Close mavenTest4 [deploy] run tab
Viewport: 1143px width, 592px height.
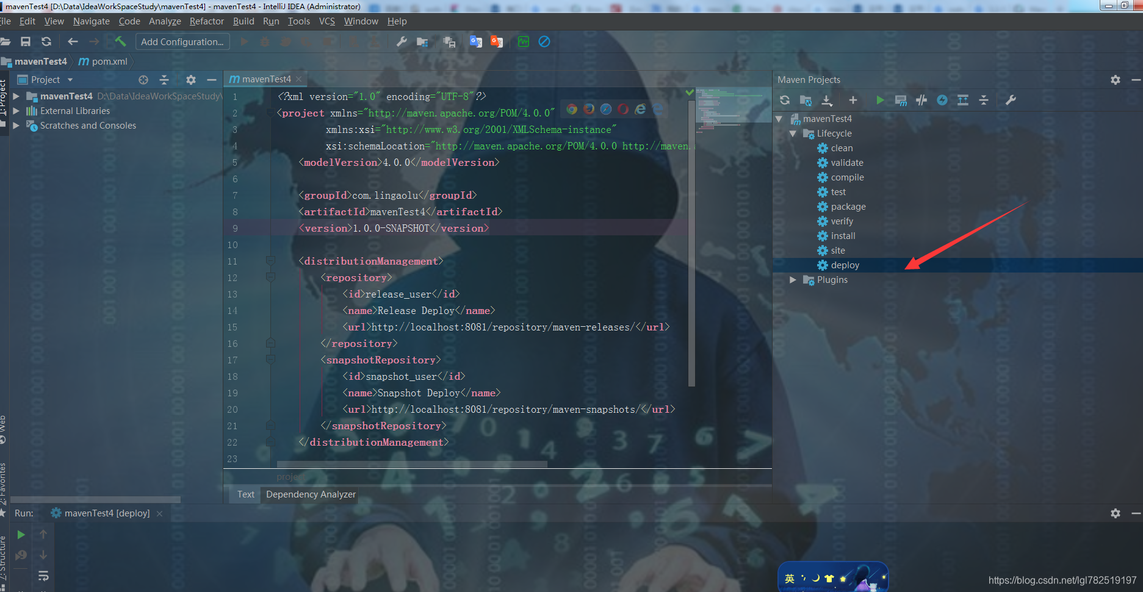[x=159, y=514]
